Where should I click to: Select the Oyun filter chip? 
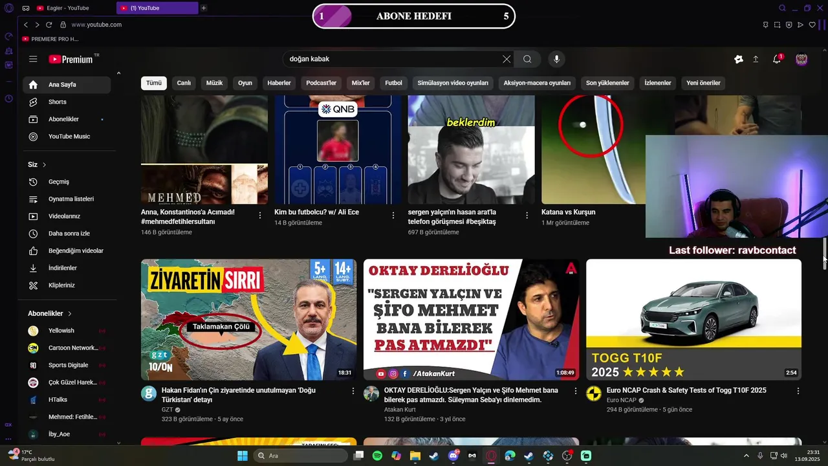point(245,83)
